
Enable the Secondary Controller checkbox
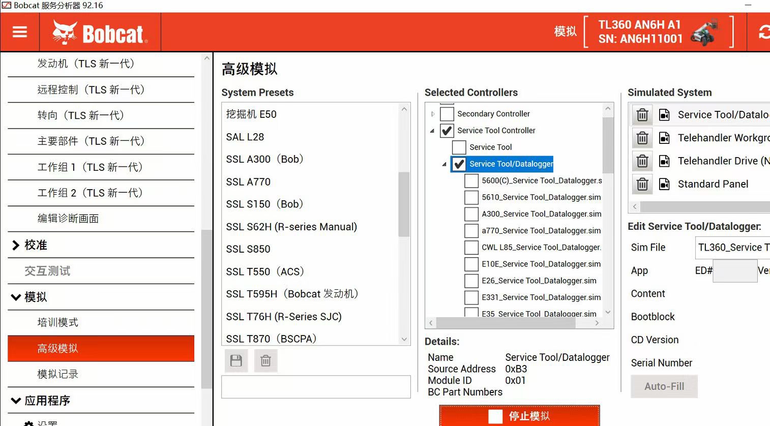point(447,114)
